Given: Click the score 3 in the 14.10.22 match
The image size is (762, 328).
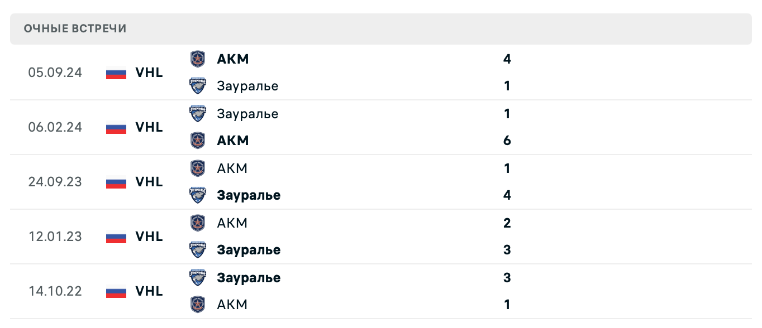Looking at the screenshot, I should tap(507, 277).
